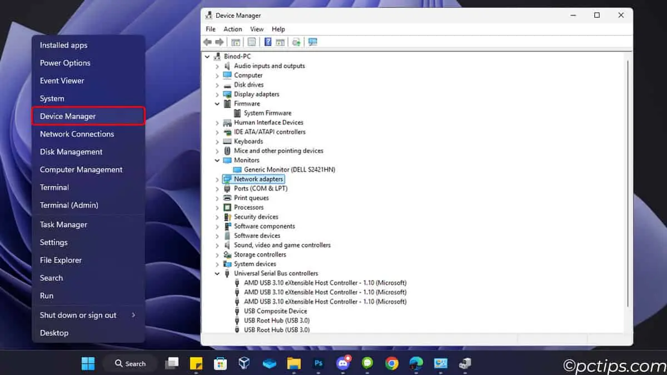Select the Binod-PC root node

(237, 57)
